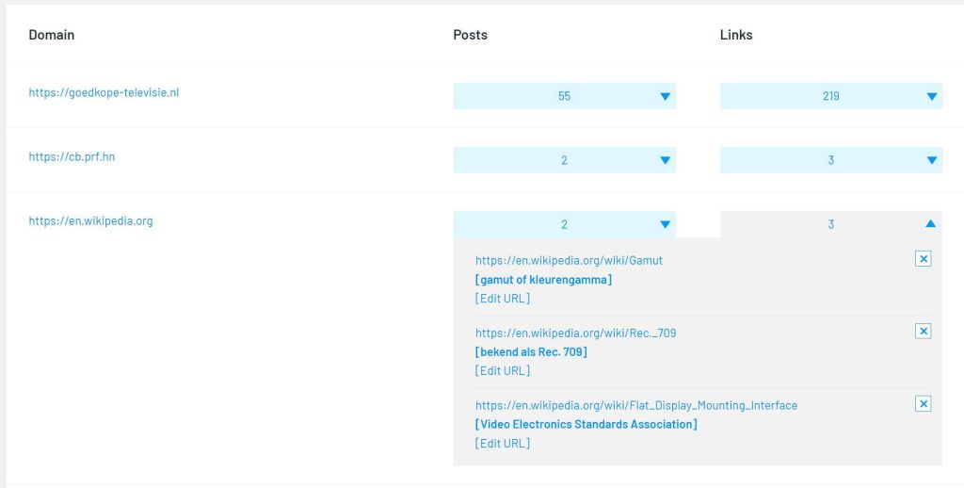The height and width of the screenshot is (488, 964).
Task: Remove the Gamut wiki link entry
Action: (x=923, y=258)
